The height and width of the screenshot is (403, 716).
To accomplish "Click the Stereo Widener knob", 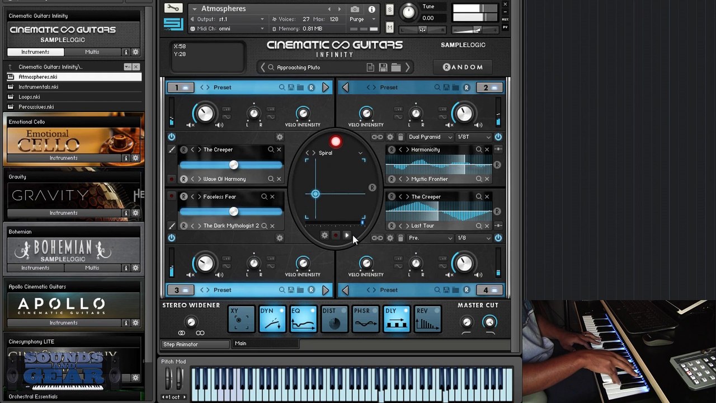I will click(x=191, y=322).
